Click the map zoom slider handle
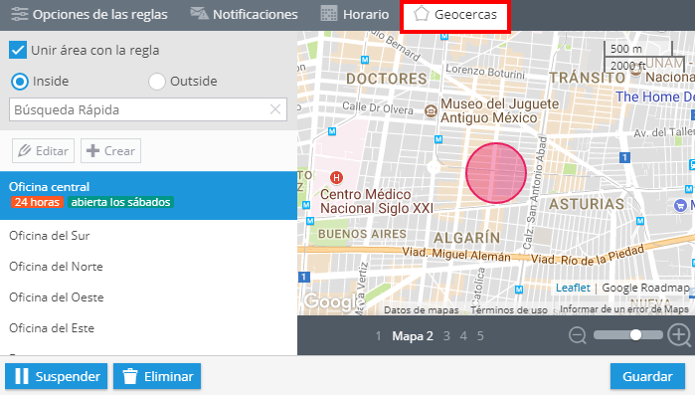 point(635,334)
